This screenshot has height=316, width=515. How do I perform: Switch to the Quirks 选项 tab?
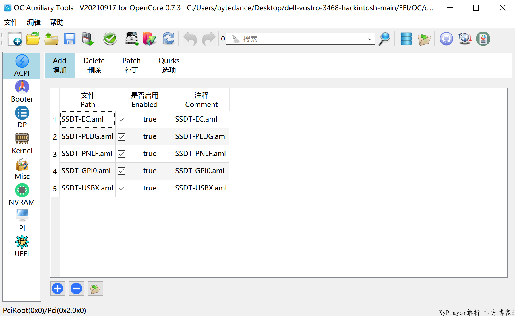click(169, 65)
